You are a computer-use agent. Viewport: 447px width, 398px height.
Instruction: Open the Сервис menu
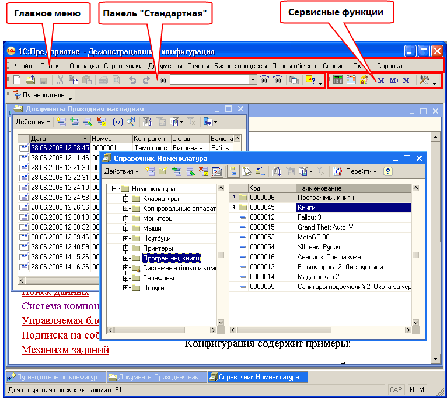(334, 66)
